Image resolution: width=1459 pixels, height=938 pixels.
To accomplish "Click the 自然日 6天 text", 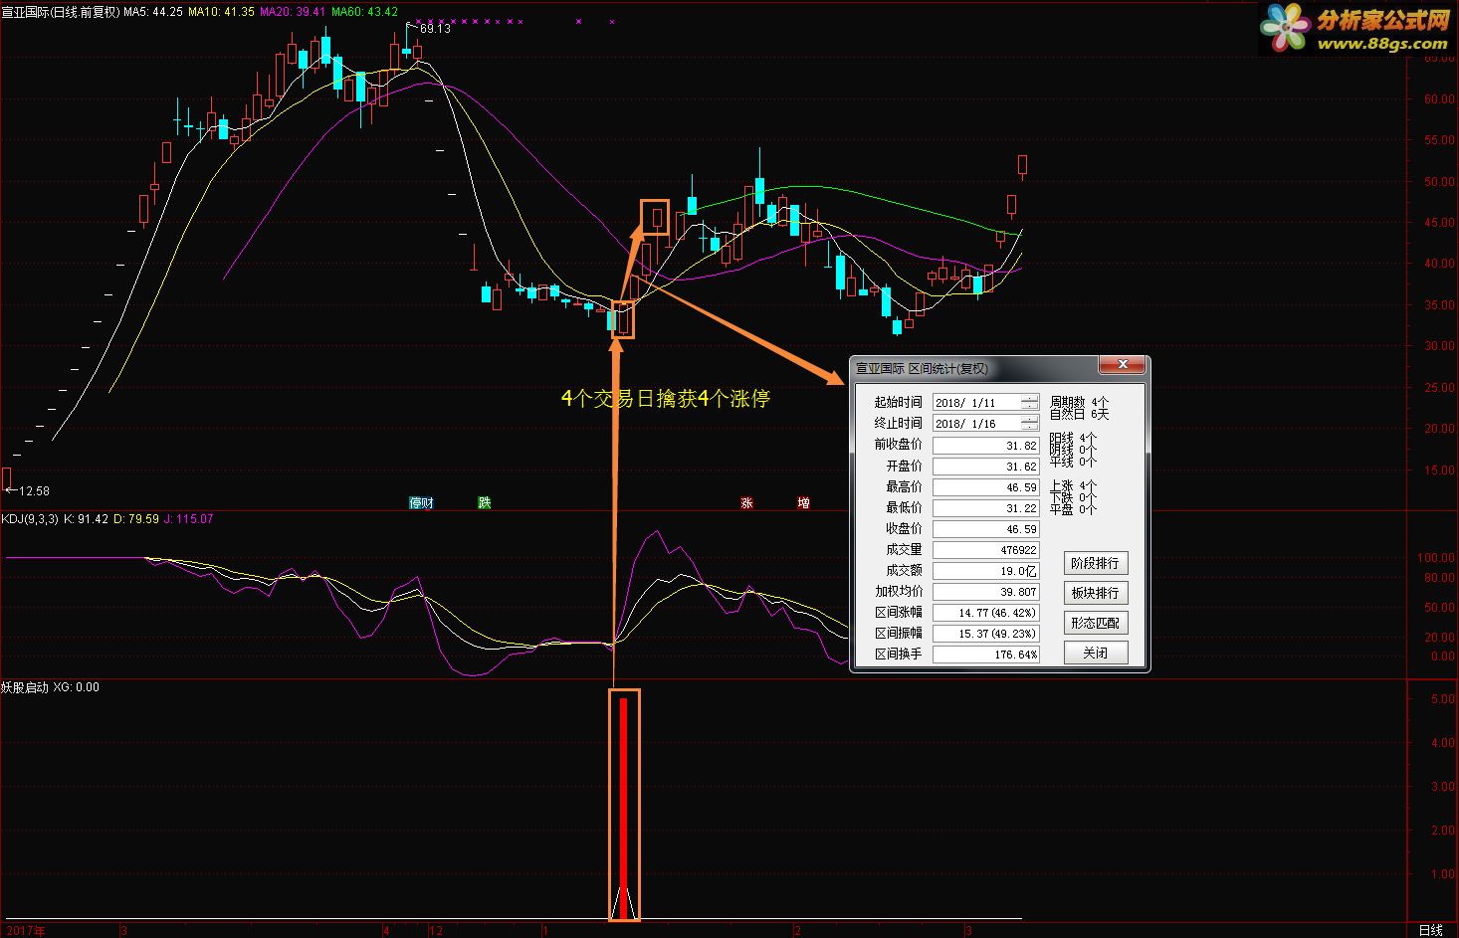I will (1079, 414).
